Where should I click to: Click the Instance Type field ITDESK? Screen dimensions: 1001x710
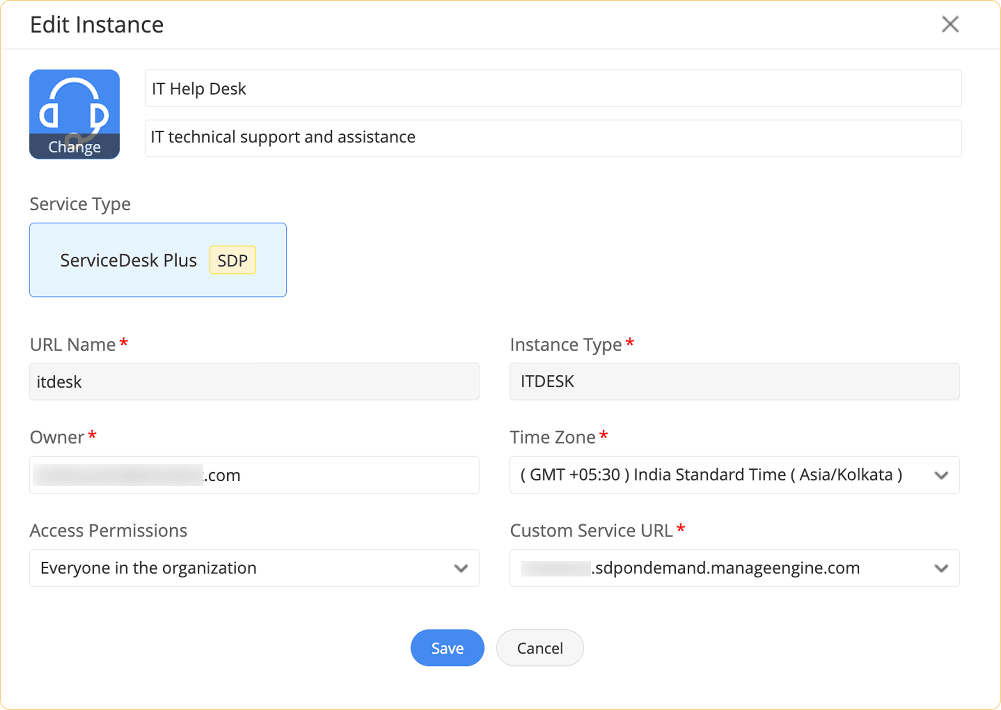(x=734, y=382)
